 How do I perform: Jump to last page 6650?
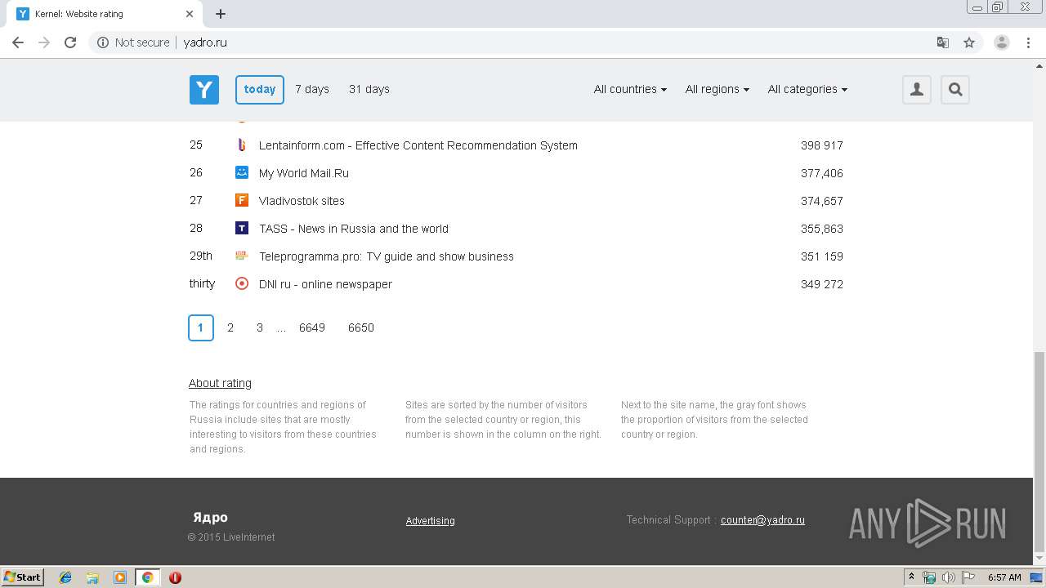pyautogui.click(x=361, y=327)
